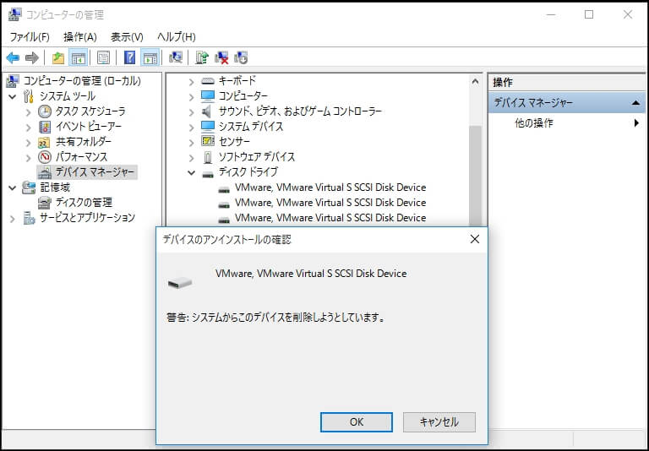Click the Update driver toolbar icon
This screenshot has width=649, height=451.
click(x=202, y=58)
